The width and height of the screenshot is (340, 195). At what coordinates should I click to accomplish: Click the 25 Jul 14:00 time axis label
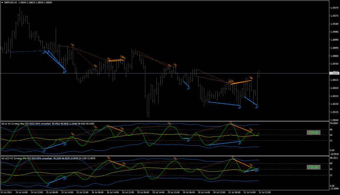pos(67,192)
